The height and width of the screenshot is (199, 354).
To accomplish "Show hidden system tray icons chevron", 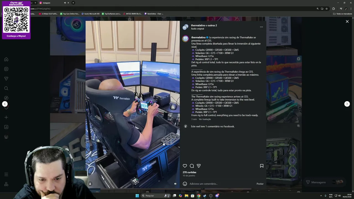I will click(321, 196).
